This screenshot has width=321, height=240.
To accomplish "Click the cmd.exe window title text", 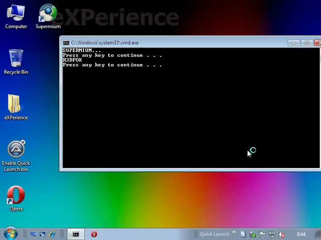I will [105, 43].
